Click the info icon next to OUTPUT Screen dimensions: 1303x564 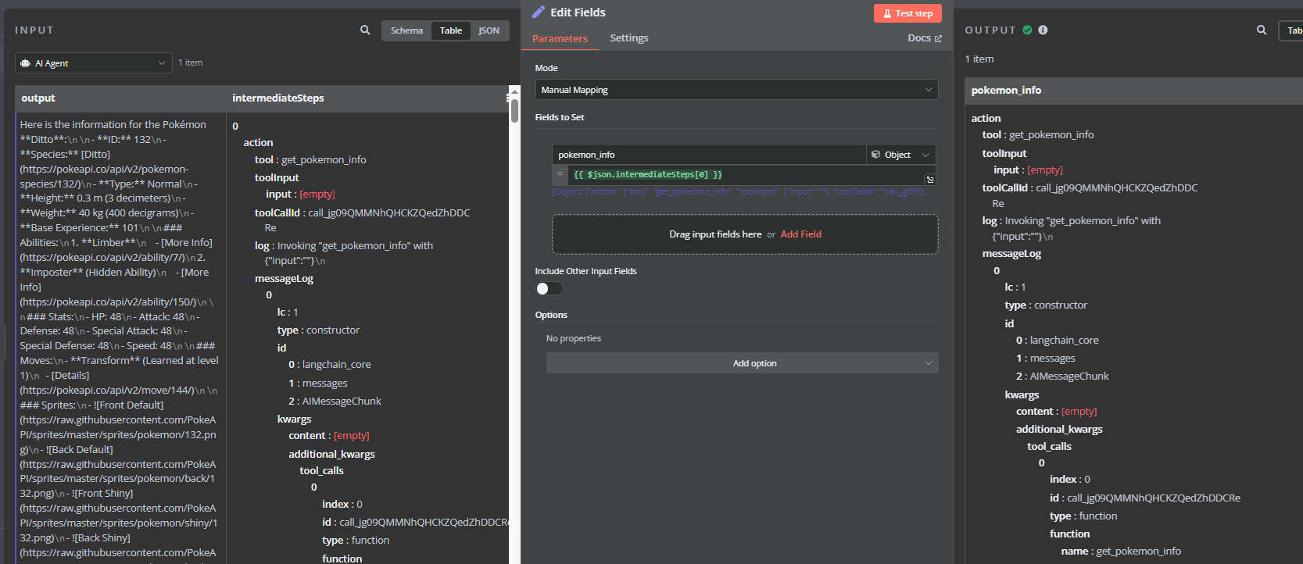pyautogui.click(x=1043, y=30)
